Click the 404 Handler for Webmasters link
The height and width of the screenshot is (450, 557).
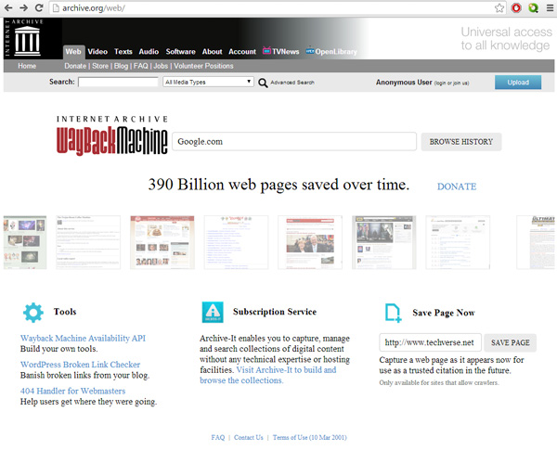coord(72,391)
